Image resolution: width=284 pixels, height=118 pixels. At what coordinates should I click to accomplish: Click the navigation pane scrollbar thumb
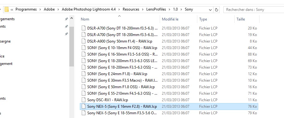[71, 47]
